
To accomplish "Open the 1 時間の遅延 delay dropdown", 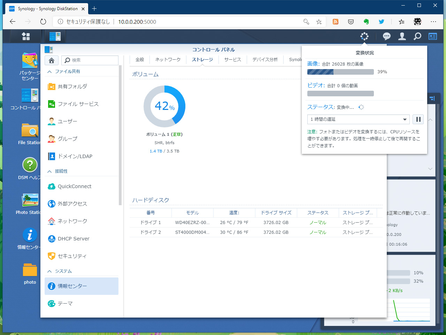I will click(358, 119).
